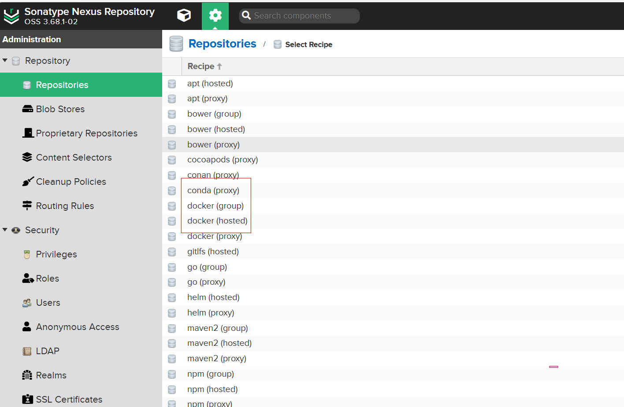Select the helm (proxy) recipe

[393, 313]
